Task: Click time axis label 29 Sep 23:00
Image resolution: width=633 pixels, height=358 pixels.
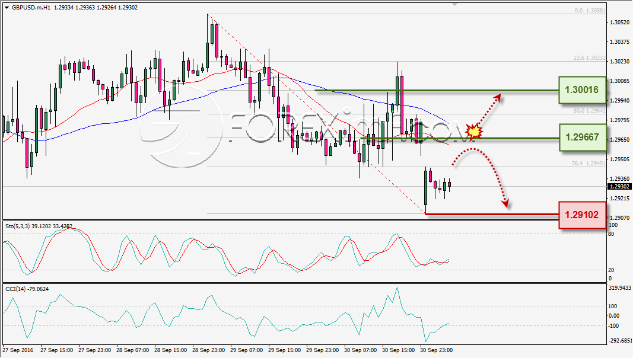Action: [323, 350]
